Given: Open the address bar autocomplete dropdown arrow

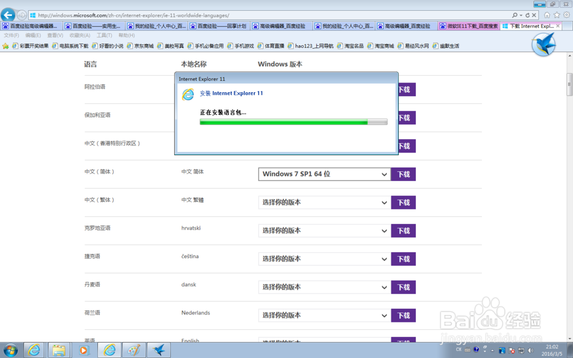Looking at the screenshot, I should [521, 15].
